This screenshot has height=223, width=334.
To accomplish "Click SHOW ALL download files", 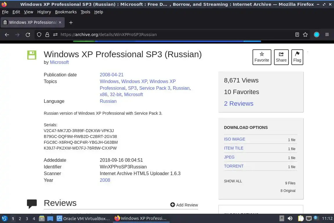I will point(233,181).
